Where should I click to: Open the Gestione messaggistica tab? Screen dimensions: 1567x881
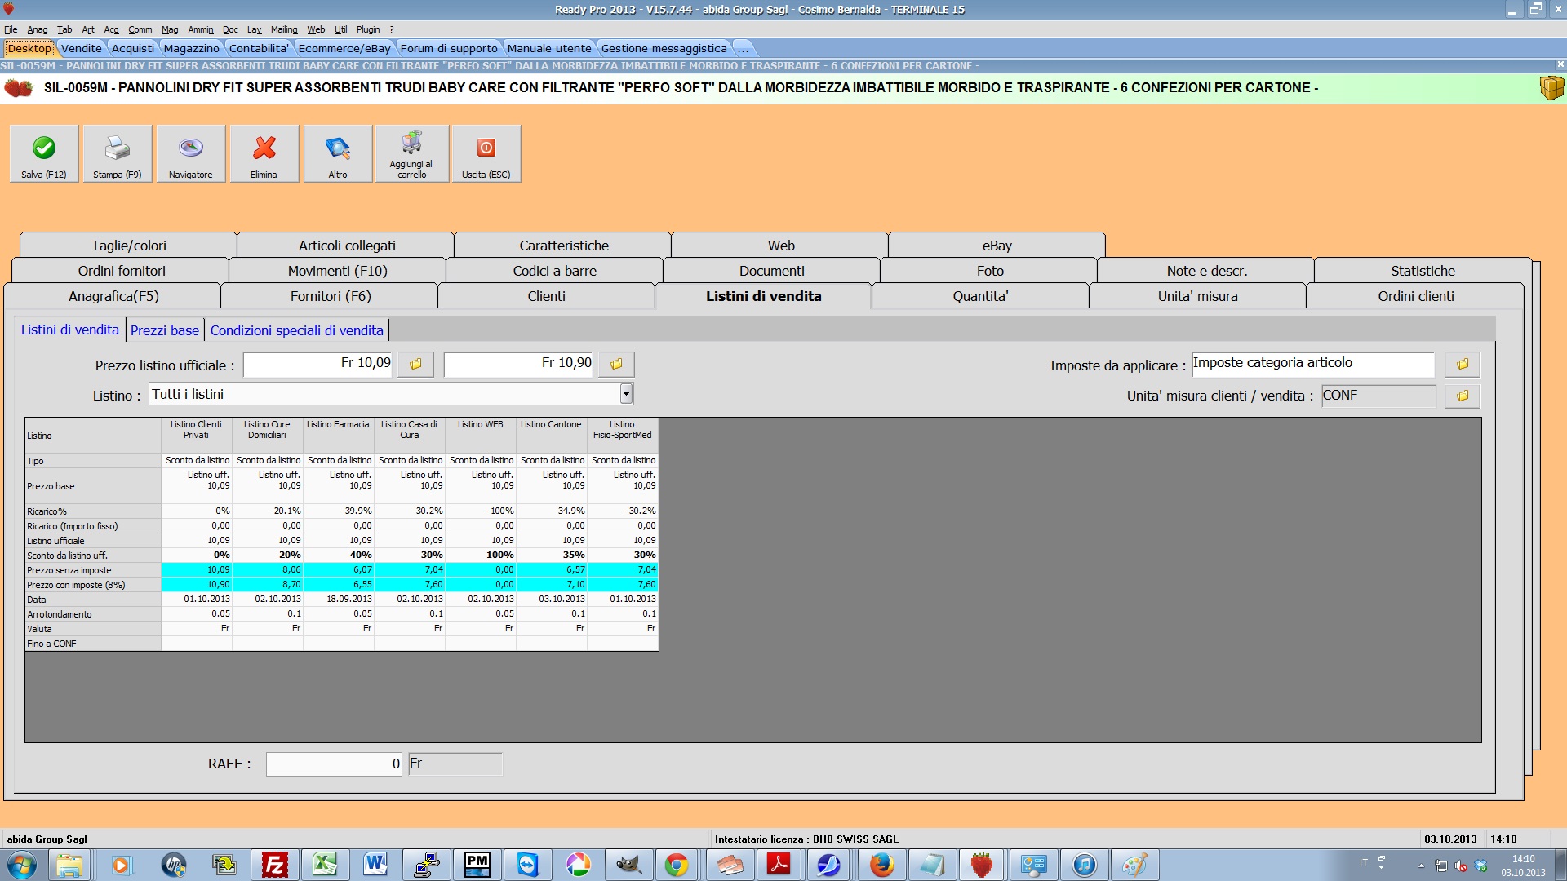664,48
